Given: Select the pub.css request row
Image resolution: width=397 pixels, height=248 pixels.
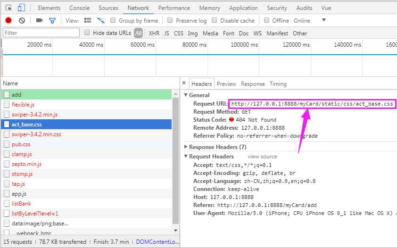Looking at the screenshot, I should [86, 144].
